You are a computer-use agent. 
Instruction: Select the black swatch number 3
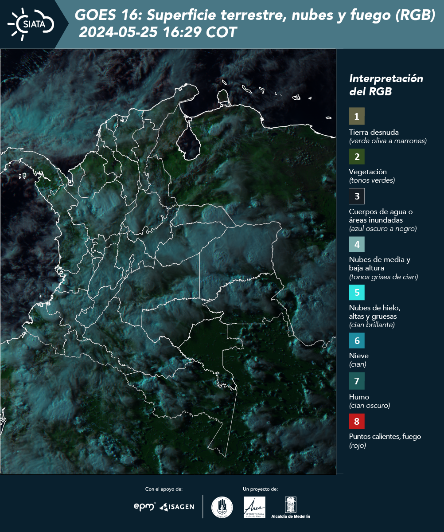coord(357,196)
